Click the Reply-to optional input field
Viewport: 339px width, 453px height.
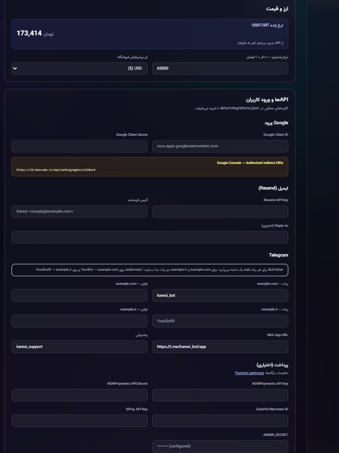(150, 237)
